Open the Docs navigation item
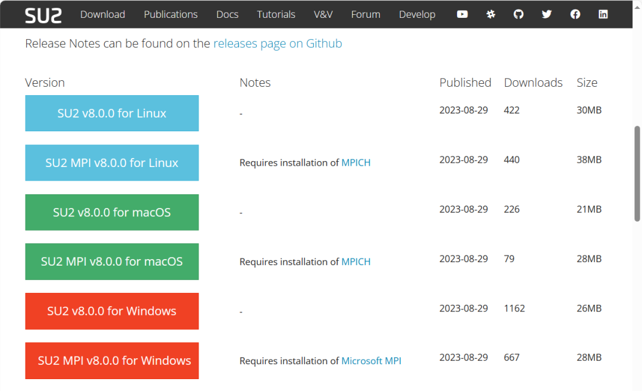The width and height of the screenshot is (642, 391). pyautogui.click(x=227, y=14)
